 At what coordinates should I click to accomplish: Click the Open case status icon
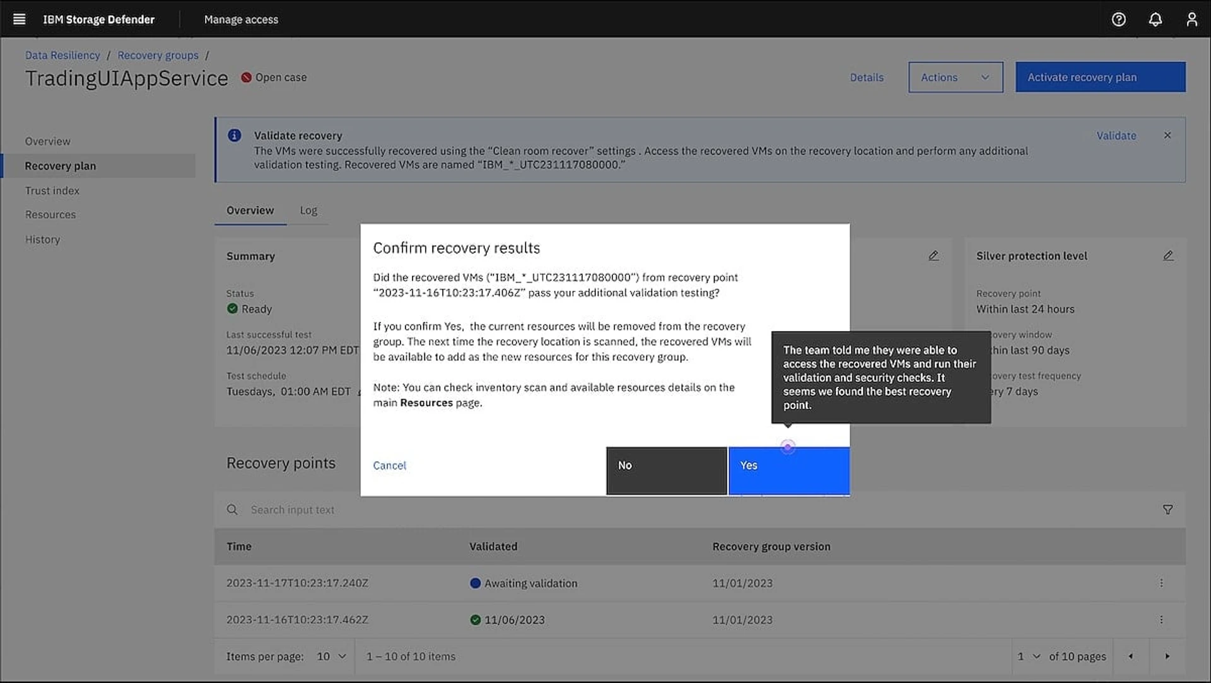click(246, 77)
